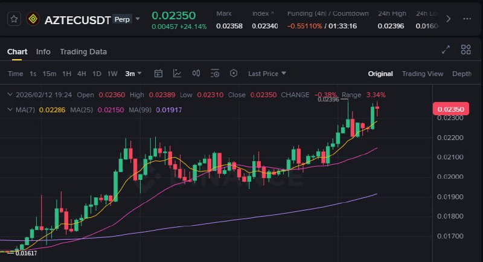
Task: Click the circular target icon in toolbar
Action: 233,74
